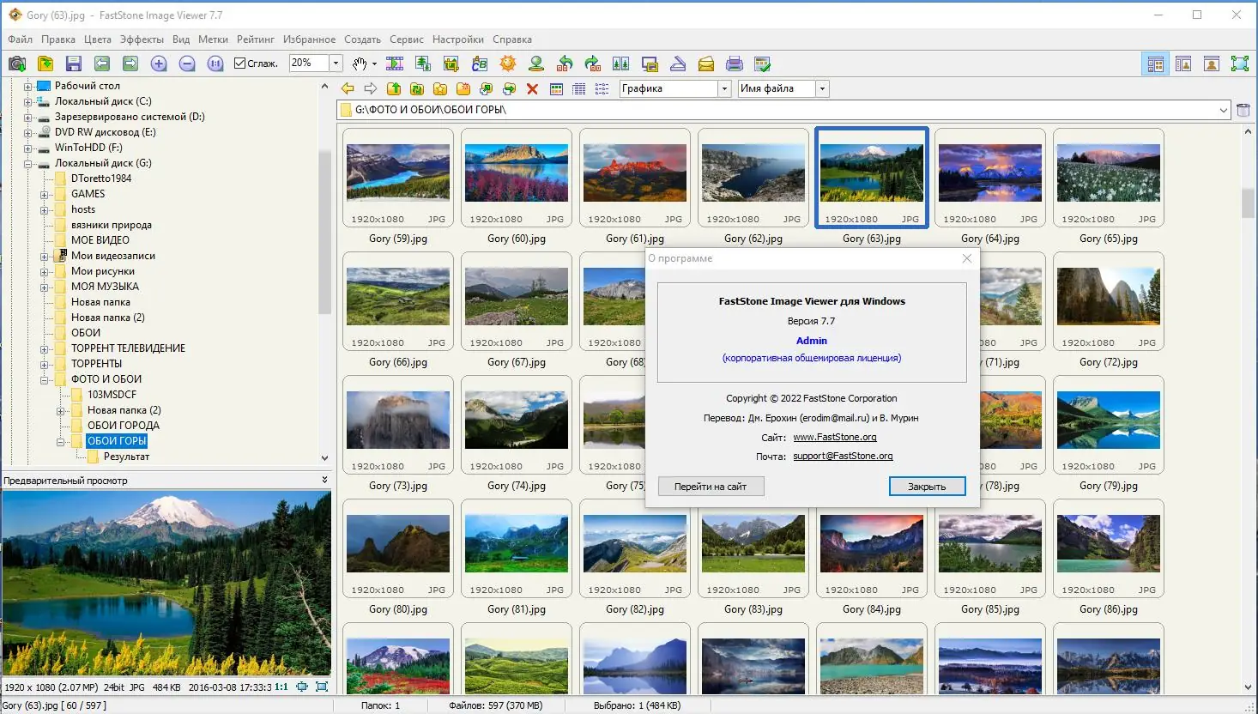
Task: Click the Перейти на сайт button
Action: pos(710,486)
